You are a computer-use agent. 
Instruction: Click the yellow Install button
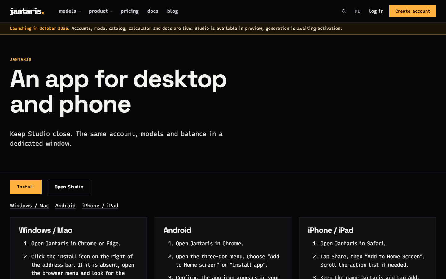pos(26,187)
